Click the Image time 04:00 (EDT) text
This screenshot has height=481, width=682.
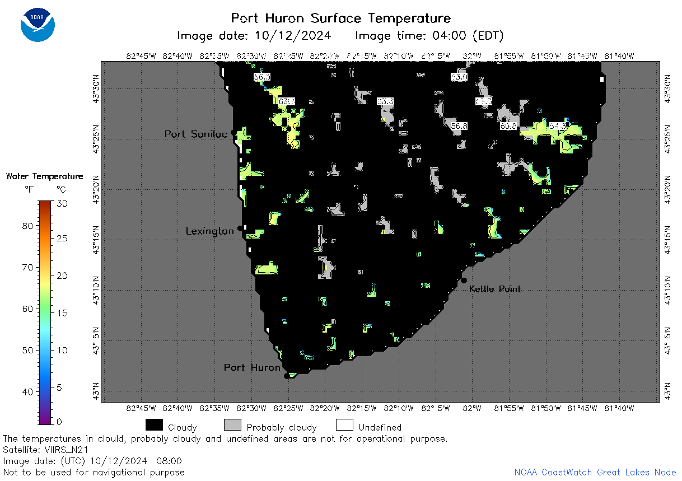(x=429, y=36)
